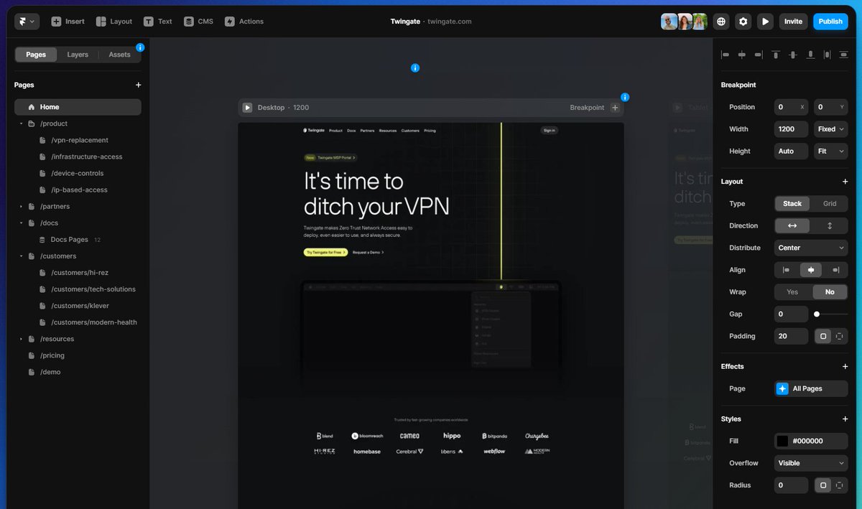Collapse the /docs folder
862x509 pixels.
click(22, 223)
